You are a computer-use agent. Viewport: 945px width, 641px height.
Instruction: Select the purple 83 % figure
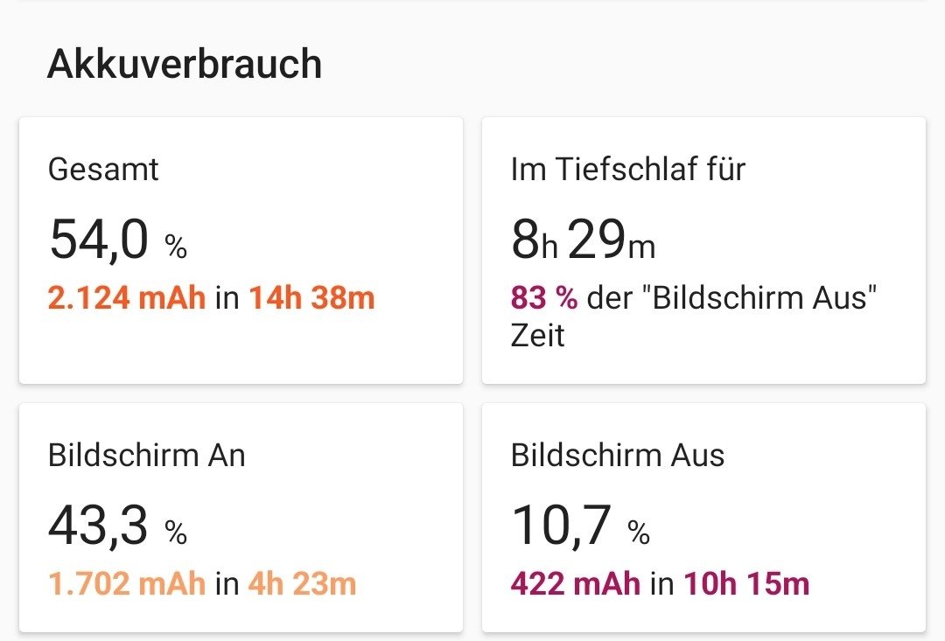(x=544, y=298)
